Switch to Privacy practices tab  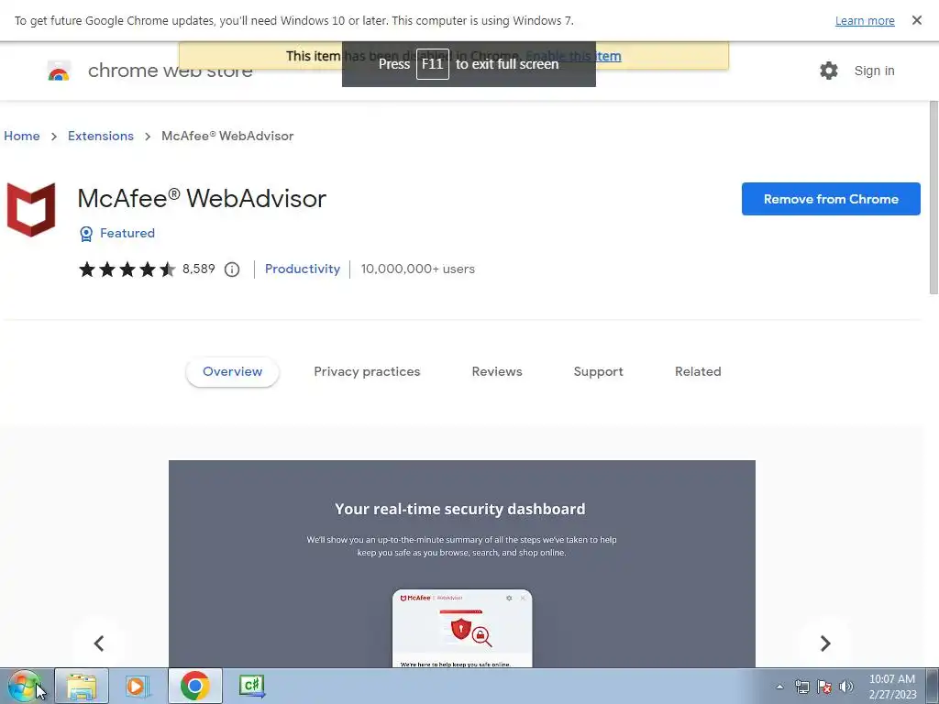tap(367, 372)
